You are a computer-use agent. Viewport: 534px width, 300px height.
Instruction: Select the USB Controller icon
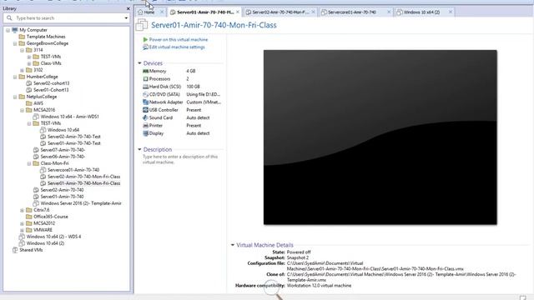(x=145, y=110)
